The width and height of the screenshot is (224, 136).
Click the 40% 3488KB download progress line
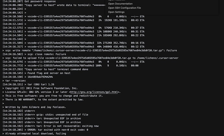coord(73,47)
